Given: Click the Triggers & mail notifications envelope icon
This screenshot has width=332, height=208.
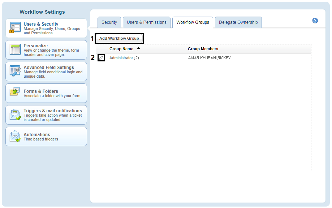Looking at the screenshot, I should tap(15, 114).
